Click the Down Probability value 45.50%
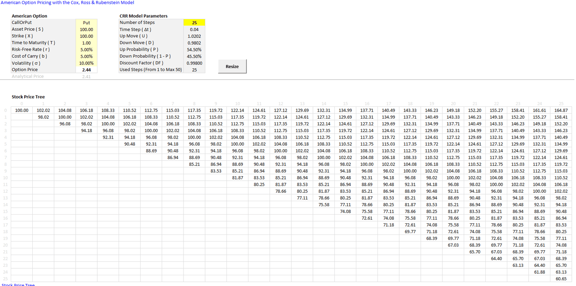576x286 pixels. [x=194, y=56]
